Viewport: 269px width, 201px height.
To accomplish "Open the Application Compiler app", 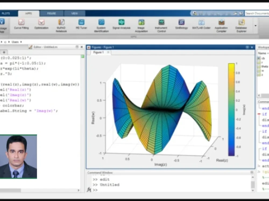I will click(221, 26).
